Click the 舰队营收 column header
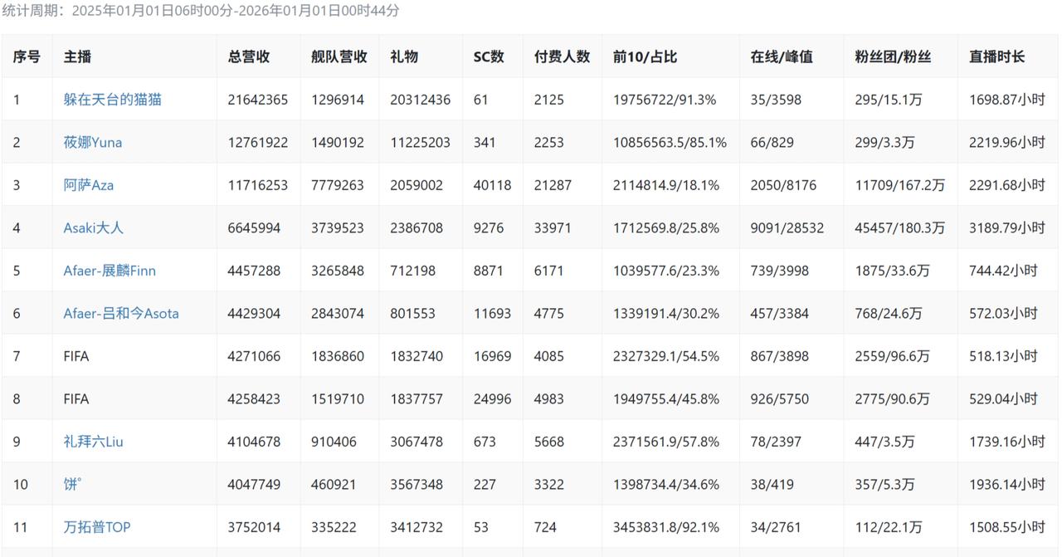 pyautogui.click(x=339, y=57)
